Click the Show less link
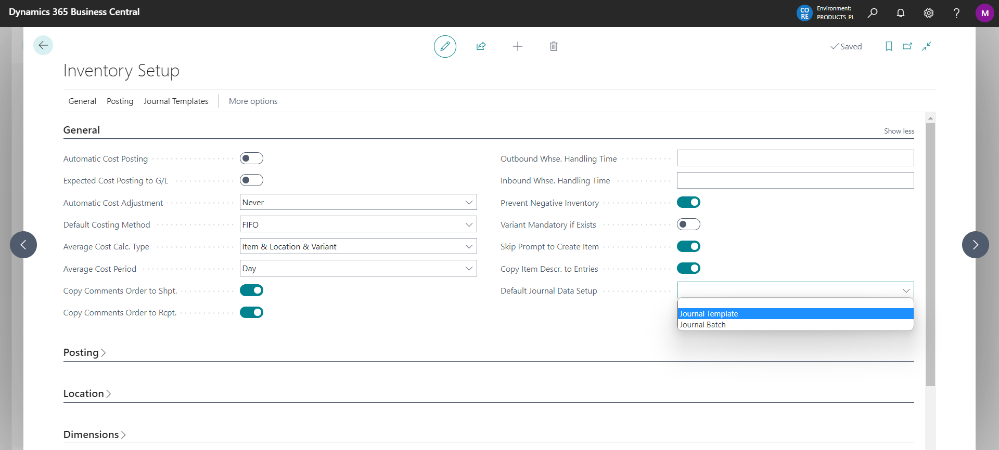Image resolution: width=999 pixels, height=450 pixels. pos(899,131)
